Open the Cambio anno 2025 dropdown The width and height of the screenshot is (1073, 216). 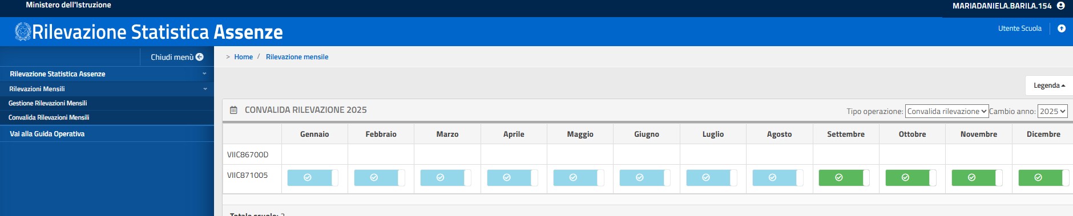[x=1052, y=112]
